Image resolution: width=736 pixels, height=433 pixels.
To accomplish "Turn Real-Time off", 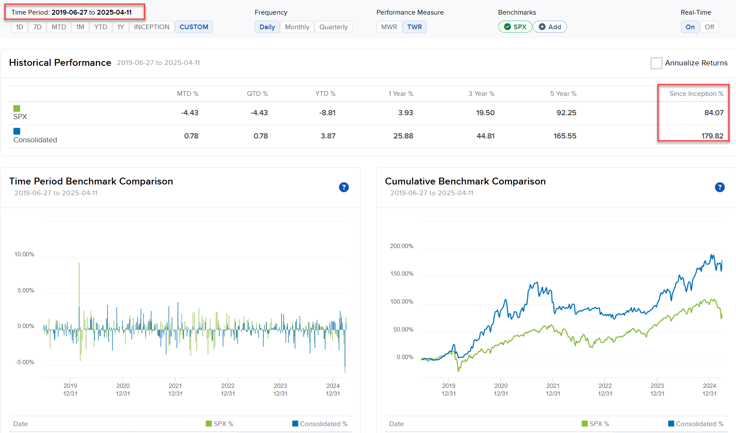I will coord(709,27).
